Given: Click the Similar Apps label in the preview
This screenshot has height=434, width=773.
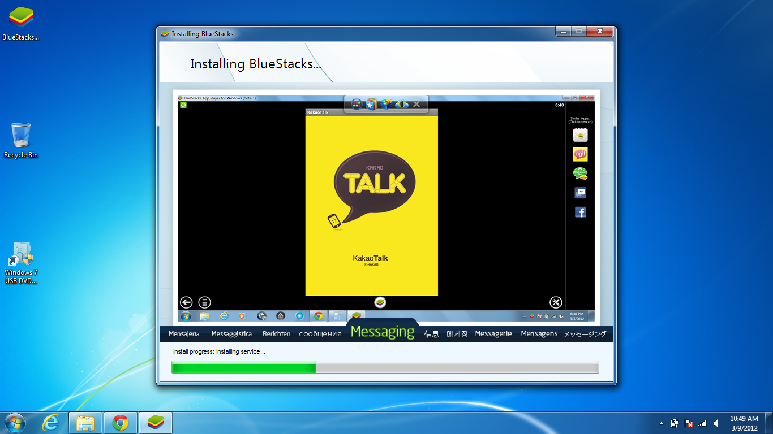Looking at the screenshot, I should click(580, 120).
